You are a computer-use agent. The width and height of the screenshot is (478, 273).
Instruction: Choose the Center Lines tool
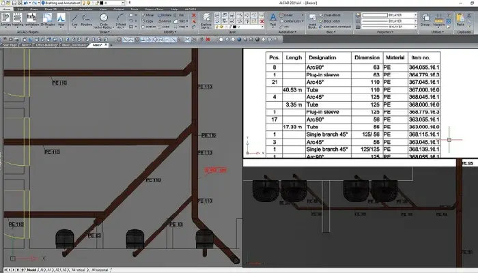[290, 21]
